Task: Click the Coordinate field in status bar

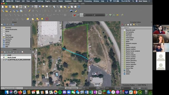Action: [x=72, y=88]
